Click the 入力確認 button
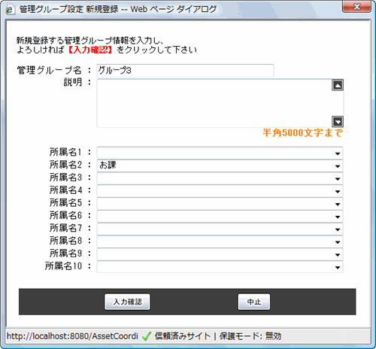 click(127, 302)
